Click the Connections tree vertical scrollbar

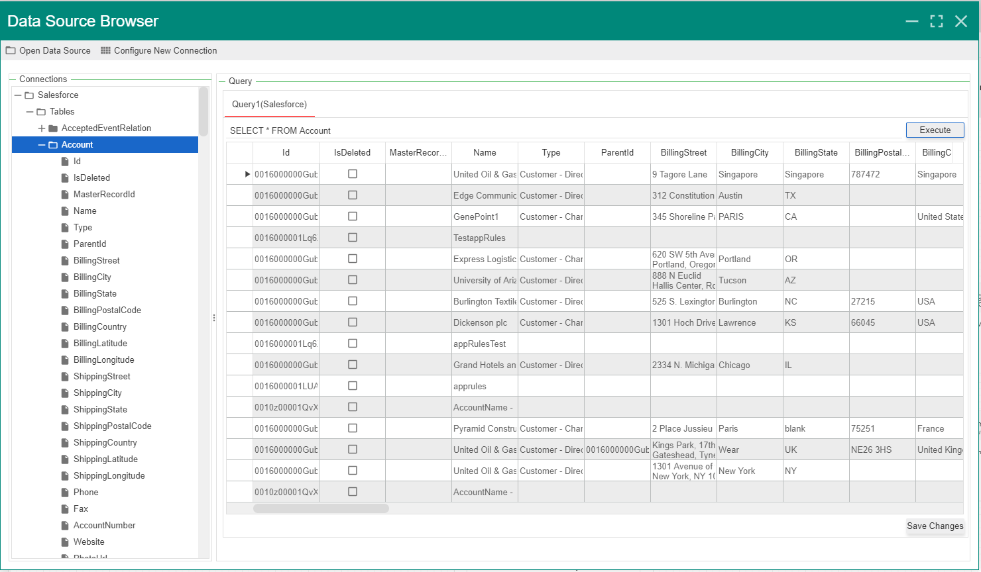203,112
